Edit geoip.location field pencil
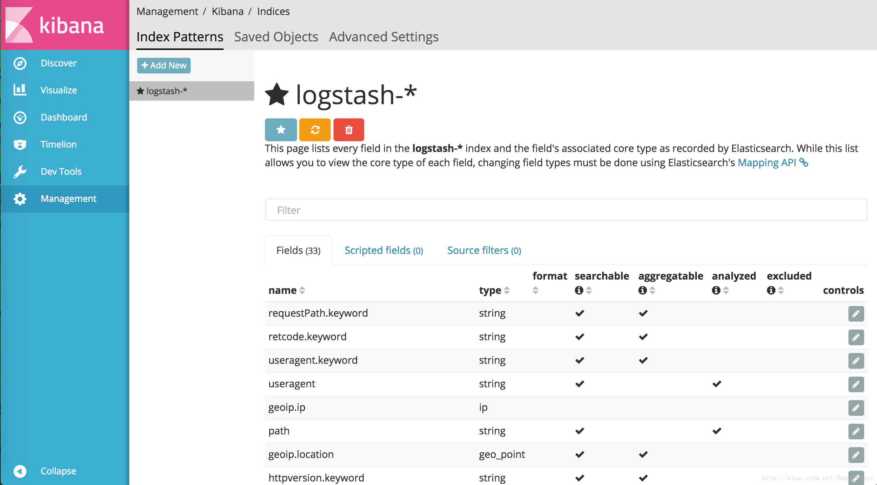Image resolution: width=877 pixels, height=485 pixels. point(856,455)
